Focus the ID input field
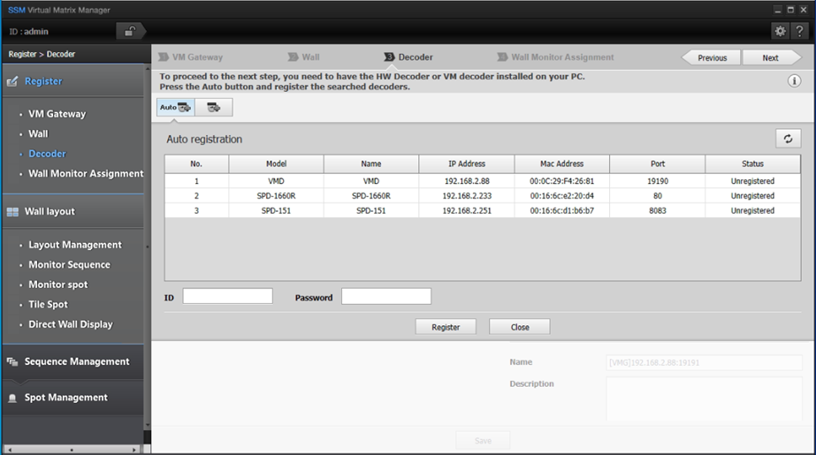 [x=227, y=296]
